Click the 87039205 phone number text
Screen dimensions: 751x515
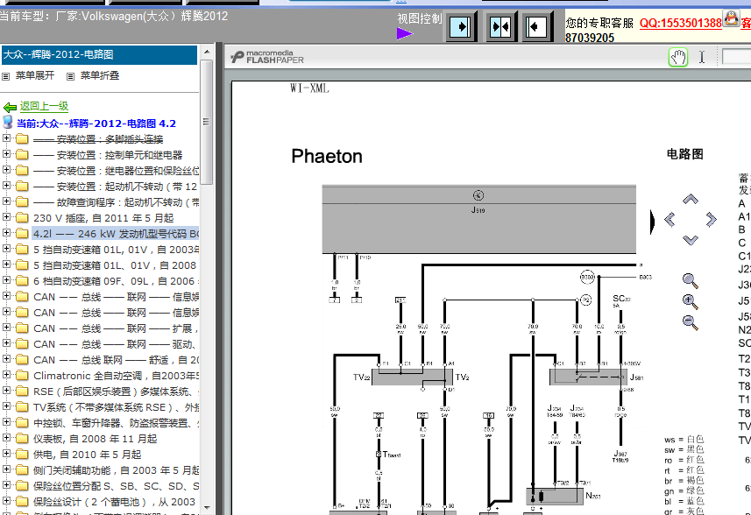(590, 38)
